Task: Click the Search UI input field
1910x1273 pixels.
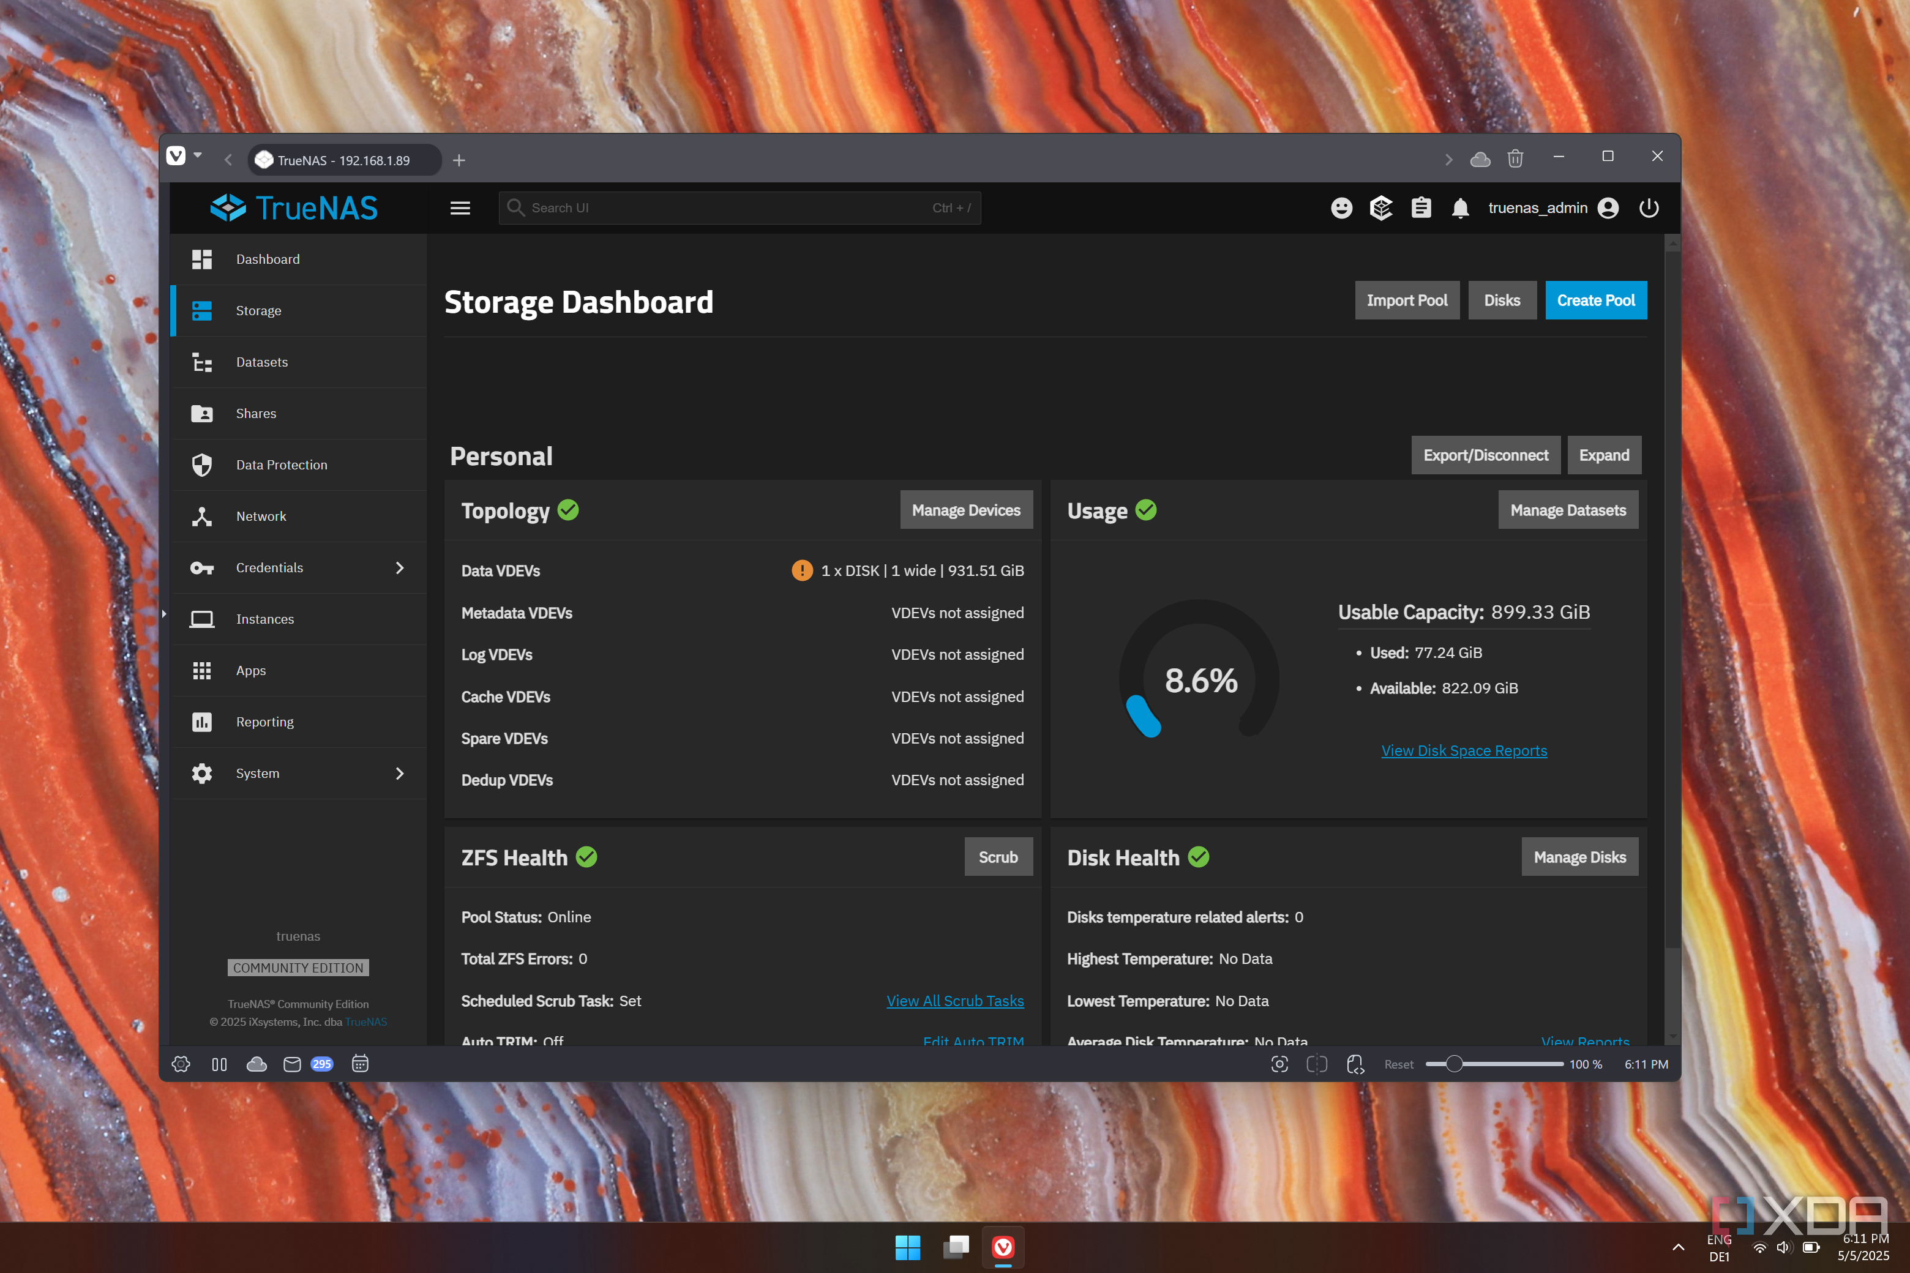Action: pos(740,208)
